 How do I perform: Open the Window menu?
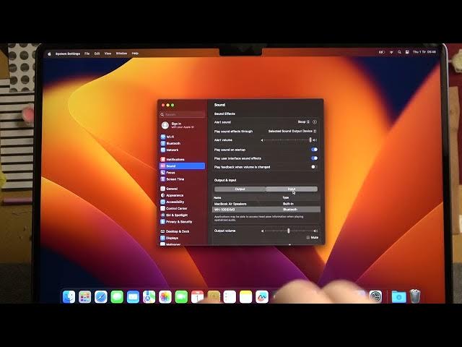(x=121, y=53)
